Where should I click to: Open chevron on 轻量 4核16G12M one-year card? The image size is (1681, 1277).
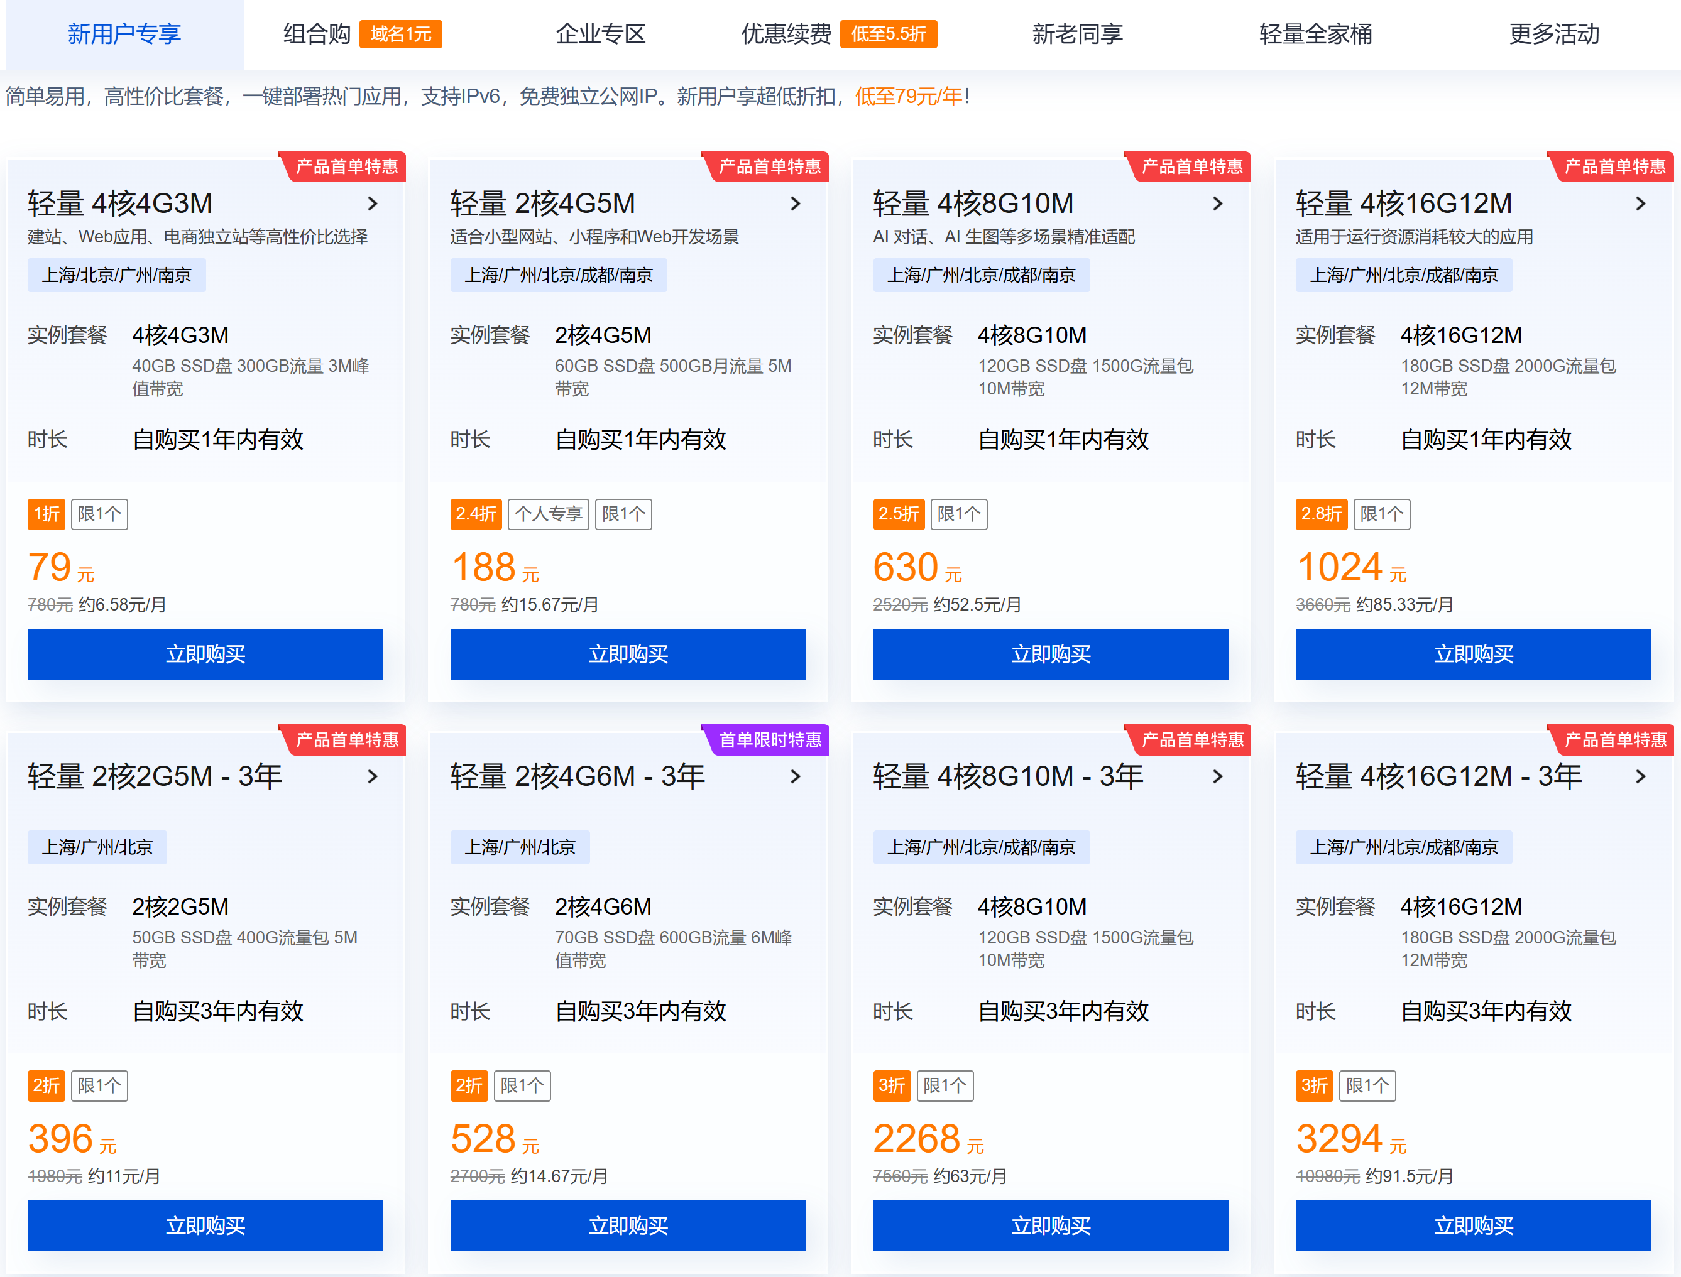coord(1641,204)
